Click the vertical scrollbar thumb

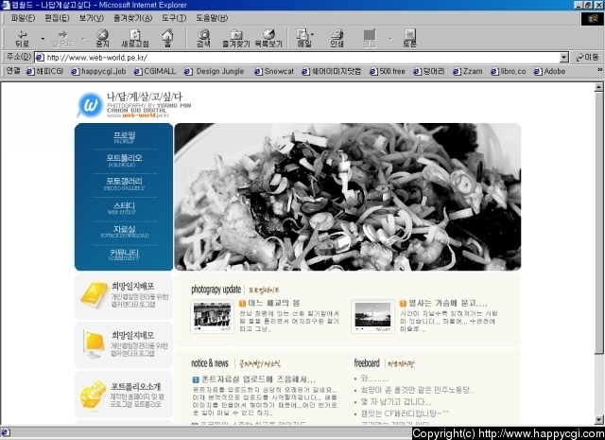click(x=598, y=222)
